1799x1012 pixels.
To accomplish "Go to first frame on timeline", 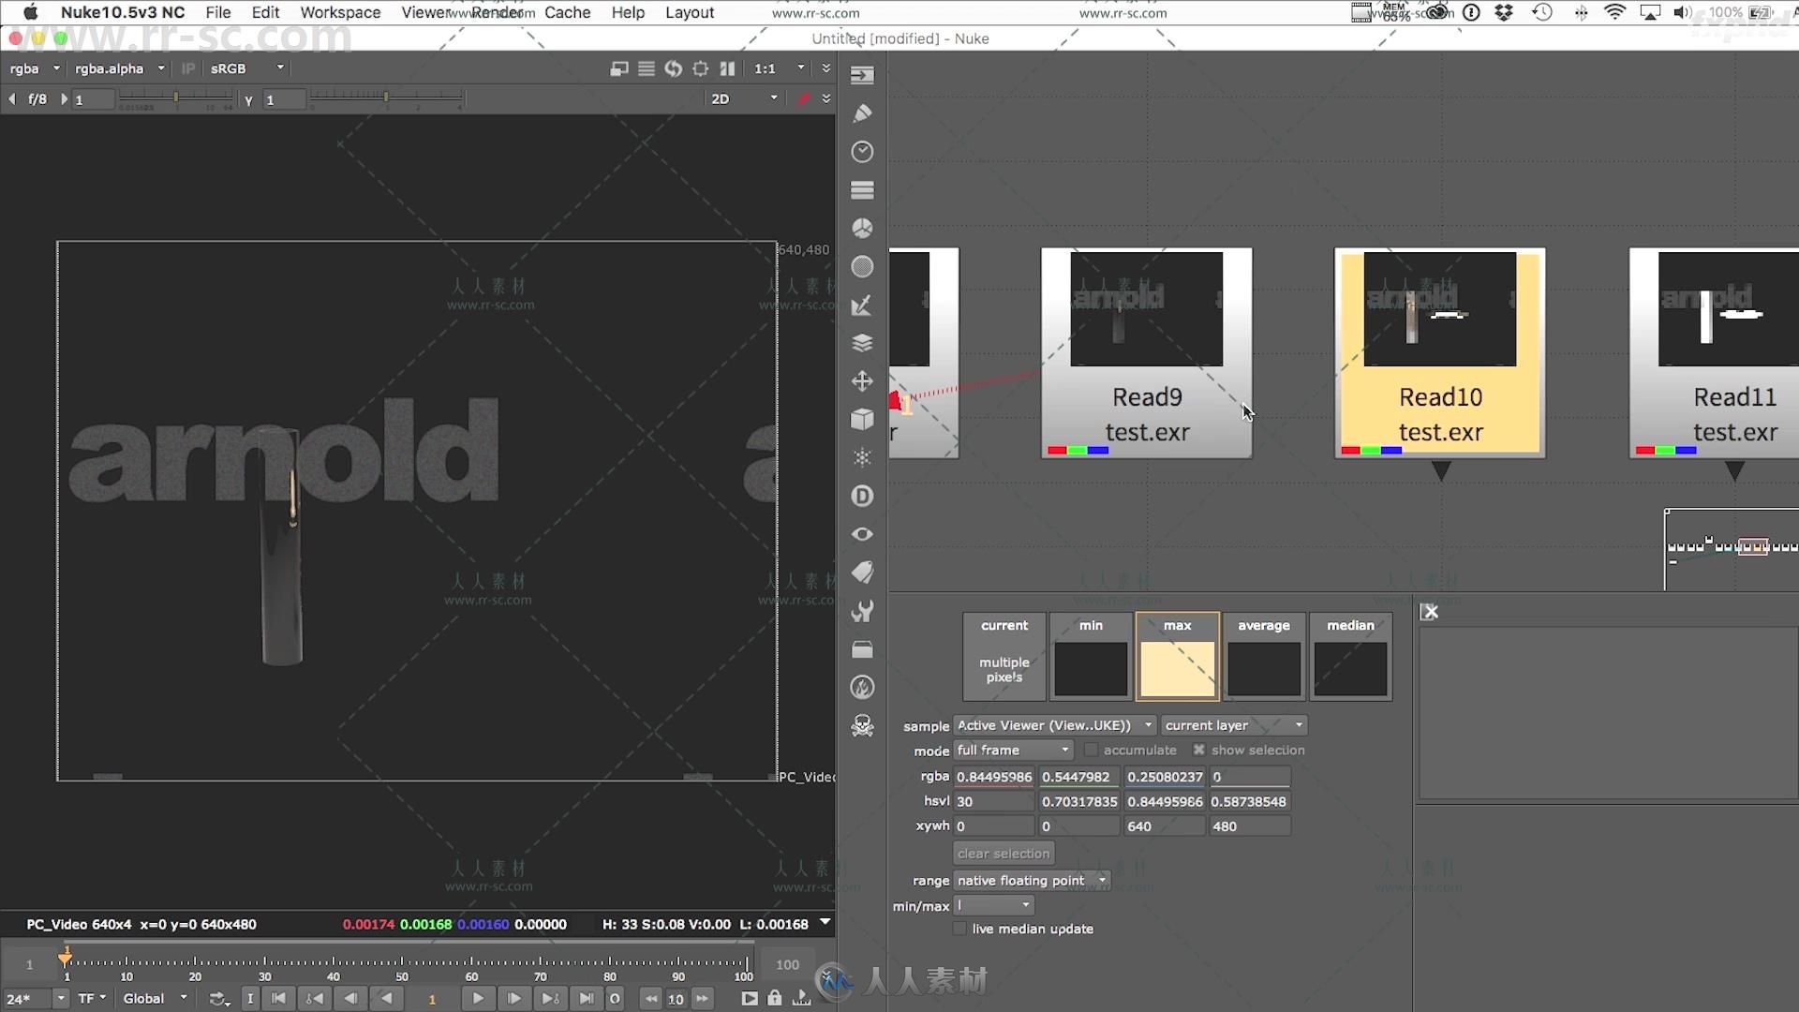I will point(278,999).
